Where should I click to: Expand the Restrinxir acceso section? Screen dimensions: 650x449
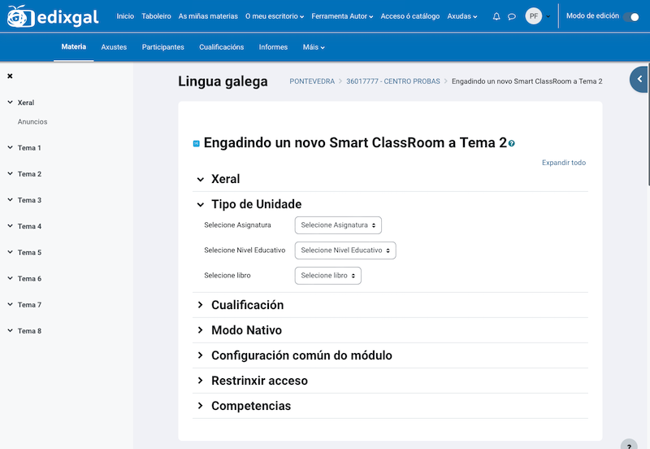pos(200,381)
